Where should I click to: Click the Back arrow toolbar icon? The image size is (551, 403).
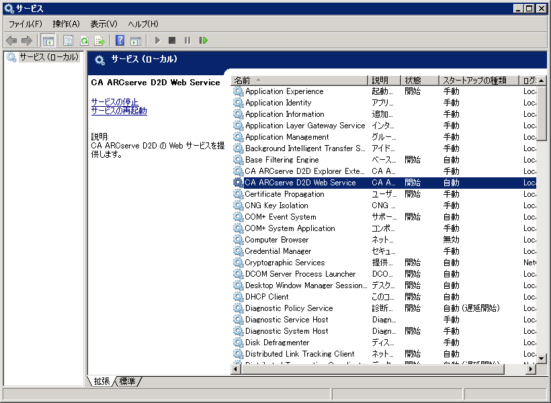pos(11,40)
